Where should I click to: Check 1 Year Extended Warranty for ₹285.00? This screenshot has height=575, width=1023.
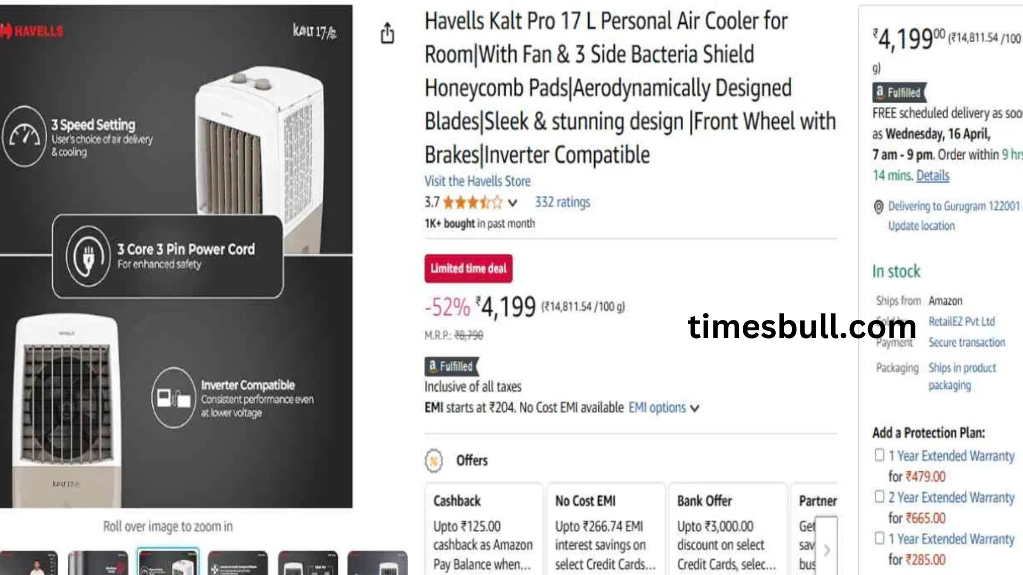coord(880,538)
